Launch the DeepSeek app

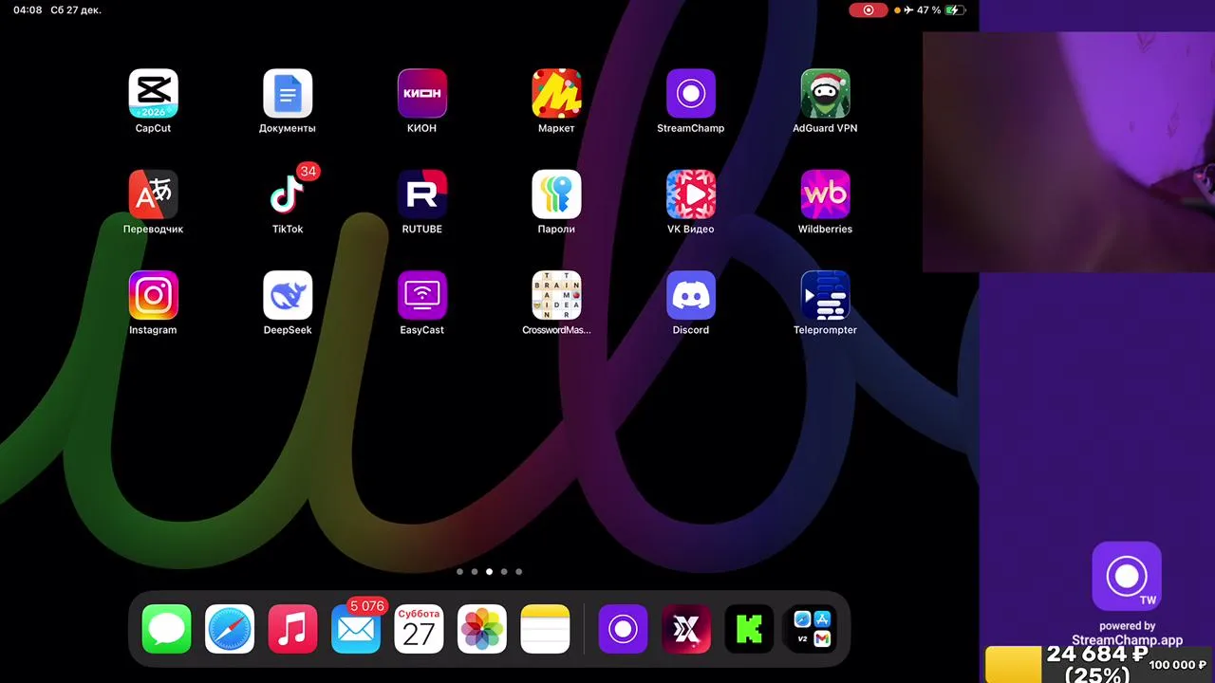pos(288,295)
